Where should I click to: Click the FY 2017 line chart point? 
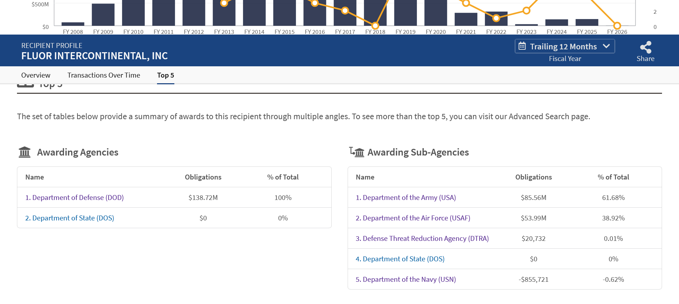pos(345,11)
